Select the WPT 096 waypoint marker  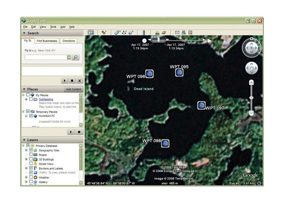(x=149, y=74)
